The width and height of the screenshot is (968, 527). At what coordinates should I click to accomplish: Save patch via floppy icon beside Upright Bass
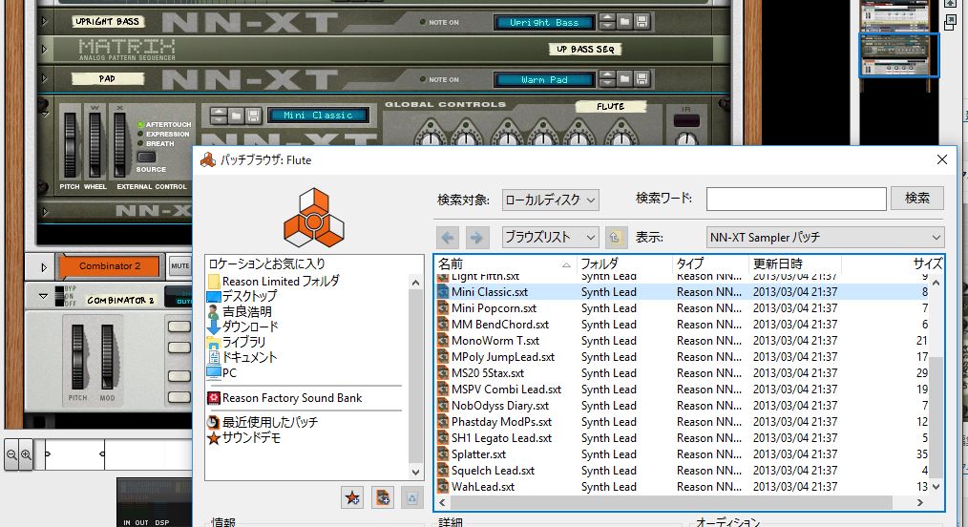[x=642, y=22]
